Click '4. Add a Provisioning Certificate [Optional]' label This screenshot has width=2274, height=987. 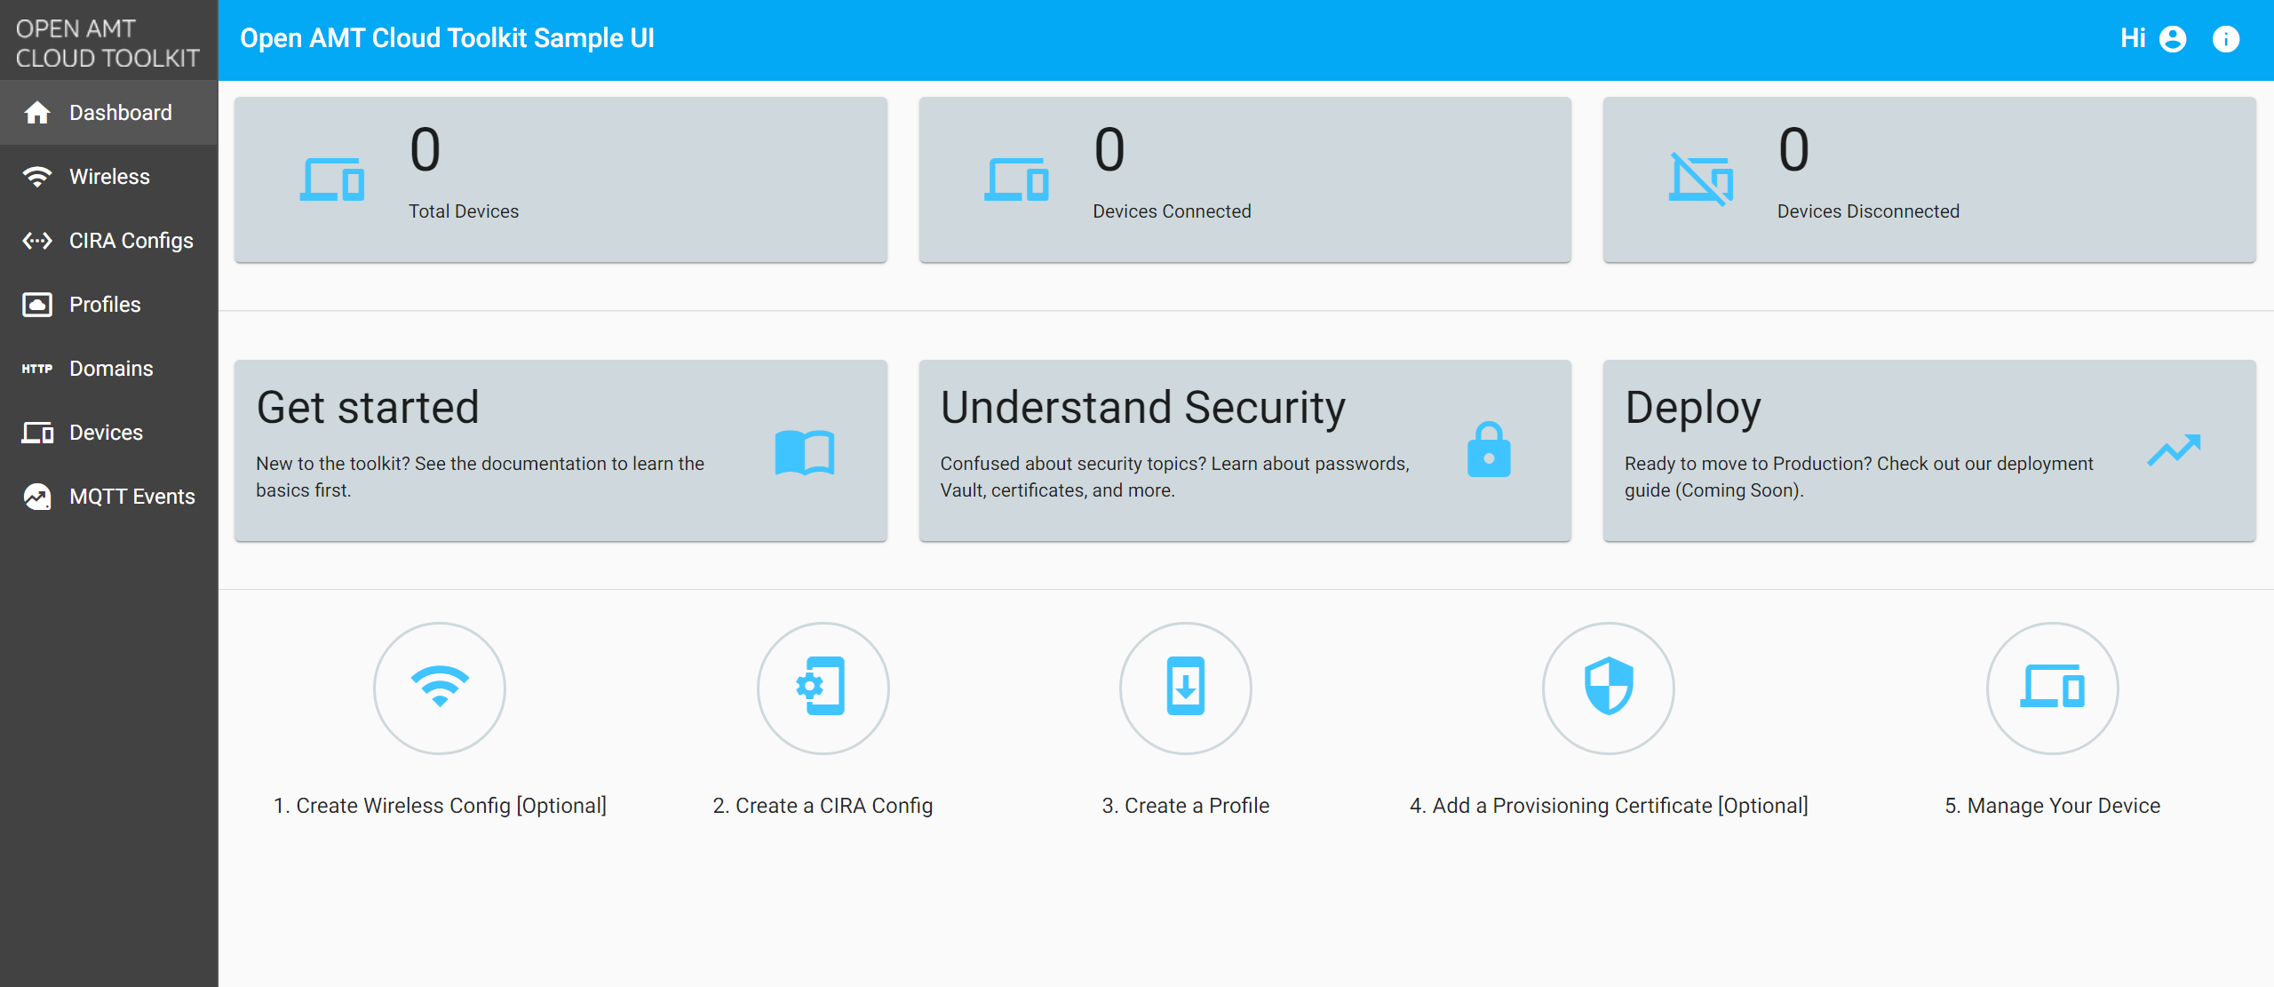click(x=1609, y=806)
